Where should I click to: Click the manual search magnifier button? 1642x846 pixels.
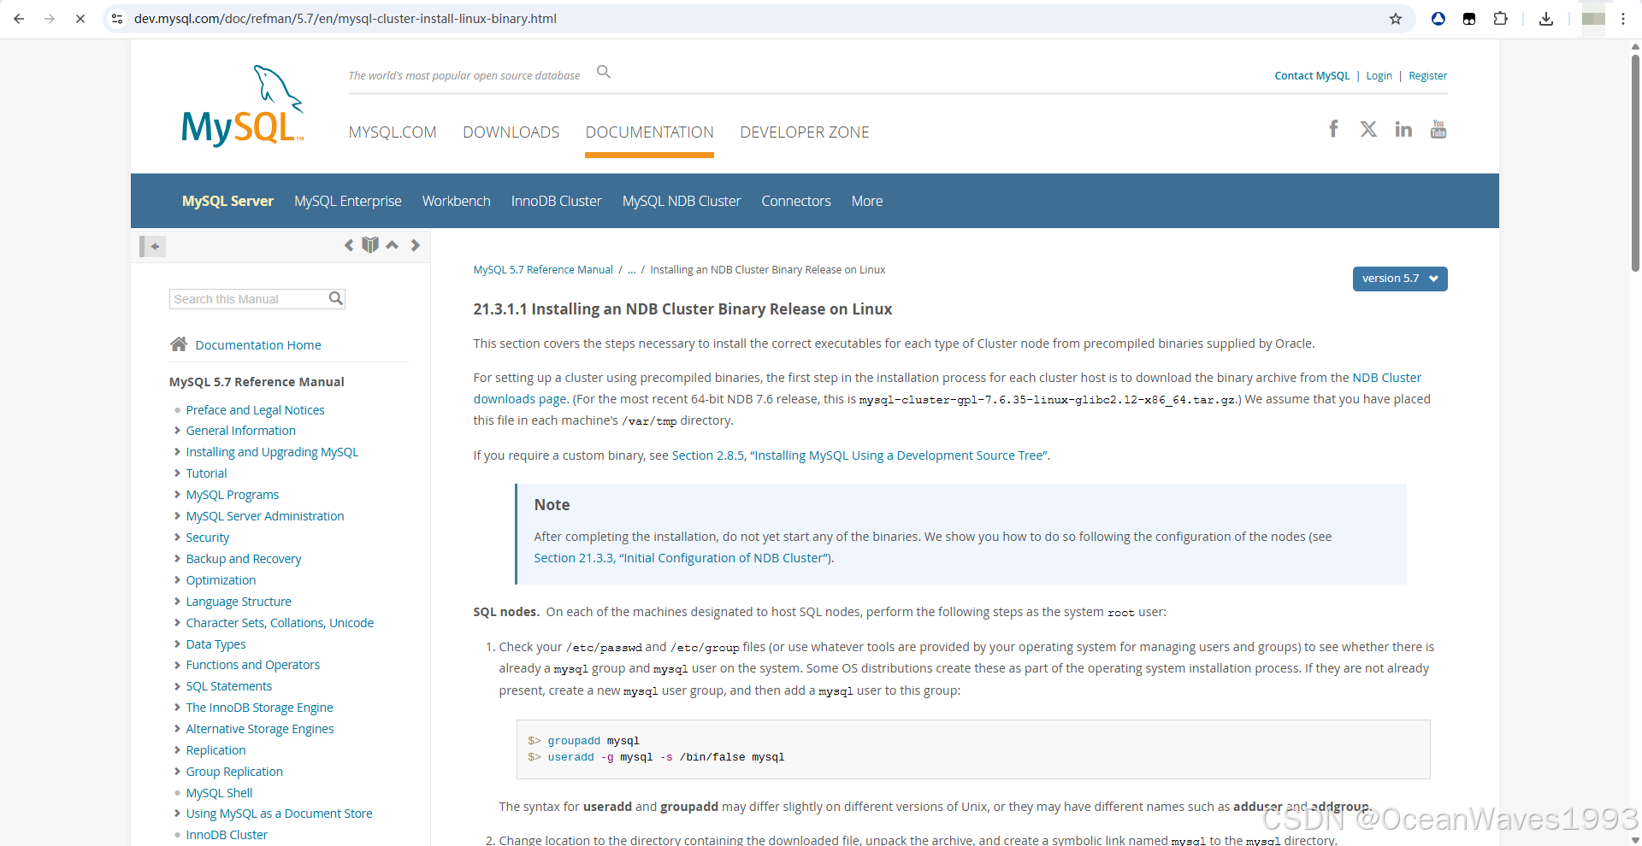click(336, 298)
